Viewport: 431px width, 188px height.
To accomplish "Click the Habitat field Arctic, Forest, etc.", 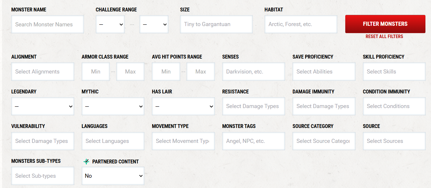I will click(x=301, y=24).
